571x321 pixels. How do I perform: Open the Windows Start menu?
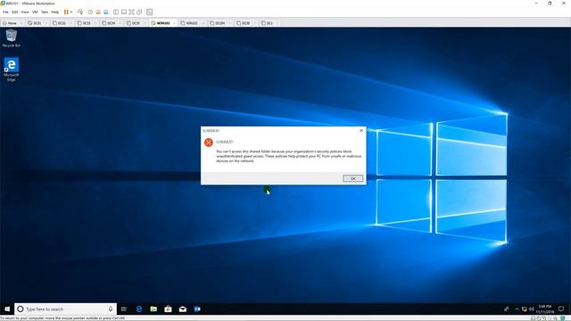[x=7, y=309]
